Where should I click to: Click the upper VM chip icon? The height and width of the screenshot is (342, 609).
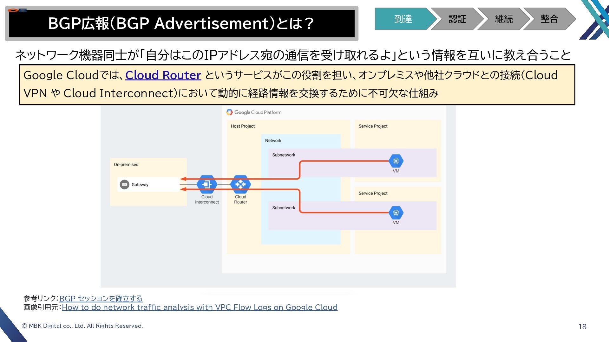coord(396,161)
